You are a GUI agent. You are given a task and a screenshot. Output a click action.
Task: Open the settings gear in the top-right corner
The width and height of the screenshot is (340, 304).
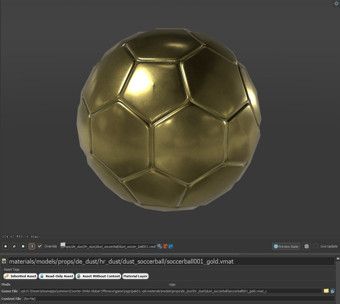click(x=336, y=4)
